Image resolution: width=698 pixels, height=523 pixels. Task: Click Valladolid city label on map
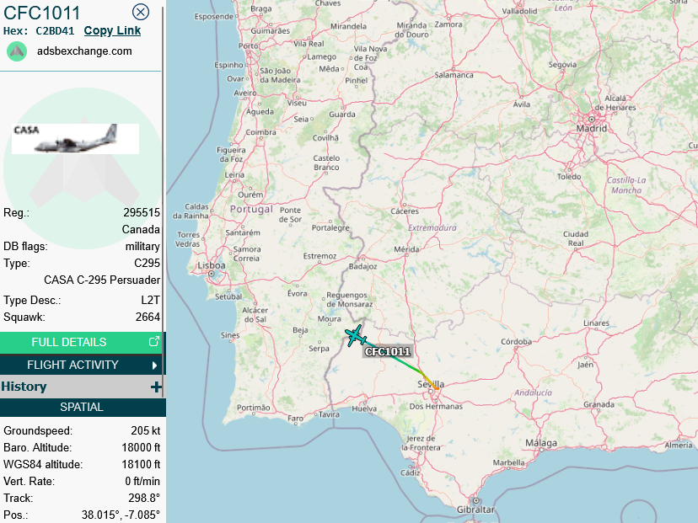tap(519, 11)
